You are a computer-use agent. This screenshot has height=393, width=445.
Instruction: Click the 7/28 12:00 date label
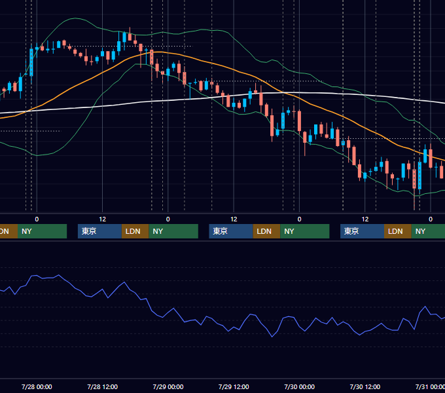[103, 386]
